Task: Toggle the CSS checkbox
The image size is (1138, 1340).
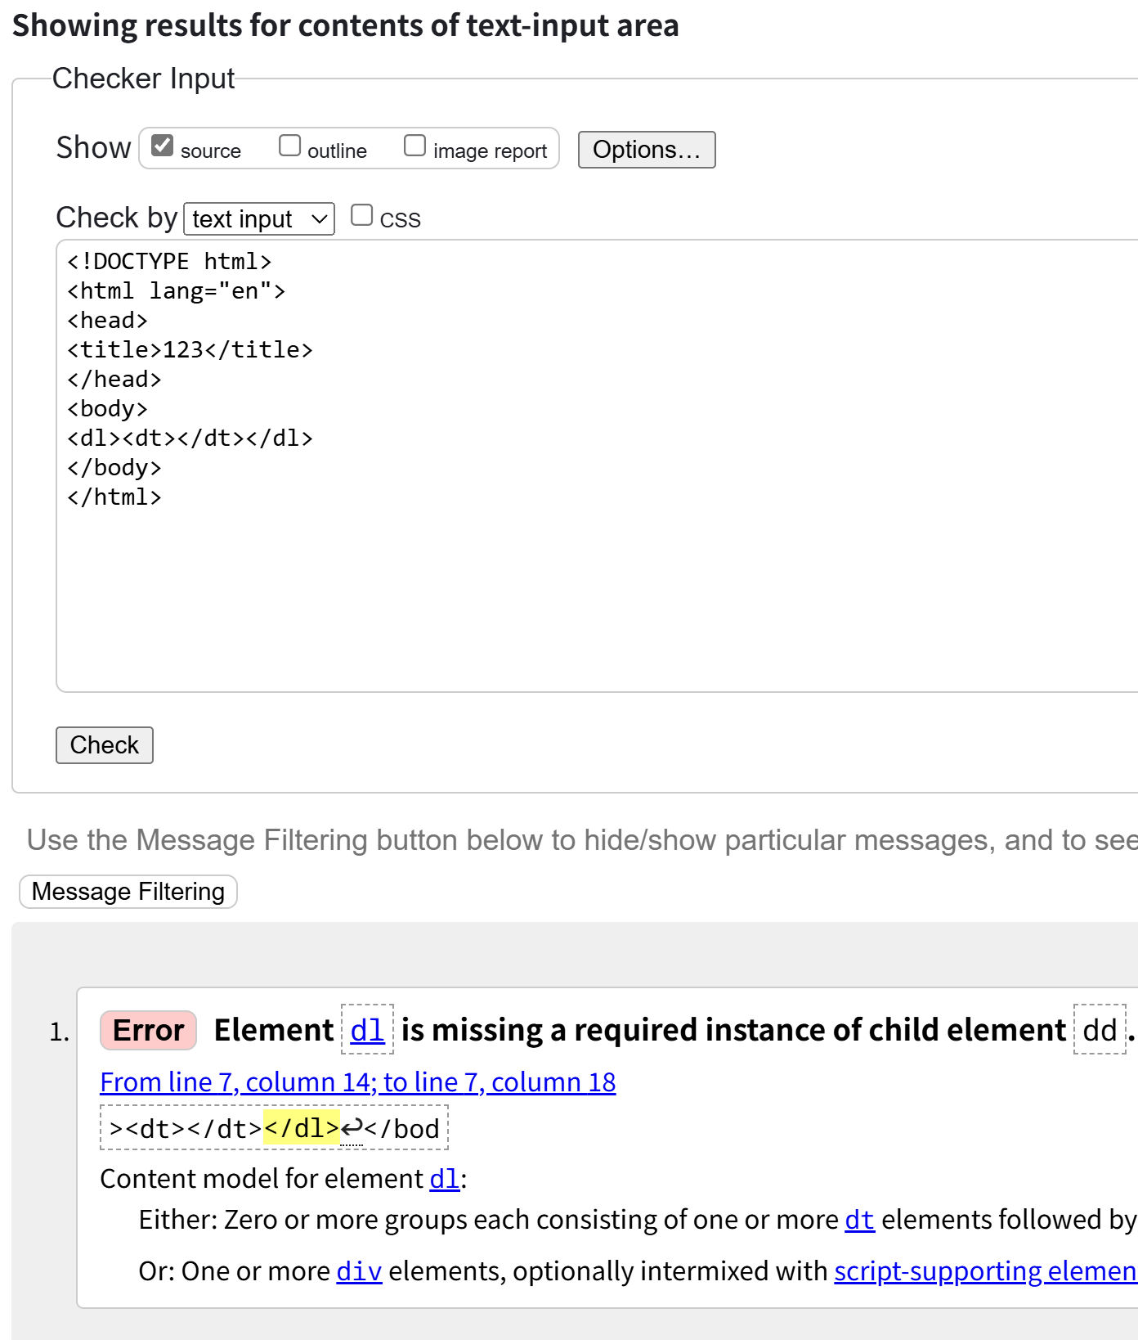Action: (x=361, y=215)
